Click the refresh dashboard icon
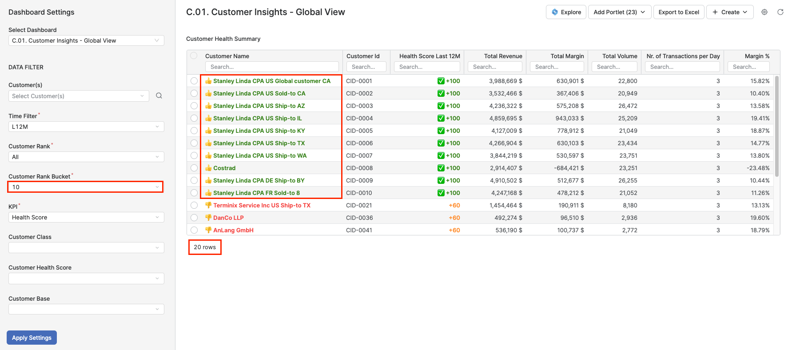This screenshot has width=788, height=350. (x=780, y=12)
